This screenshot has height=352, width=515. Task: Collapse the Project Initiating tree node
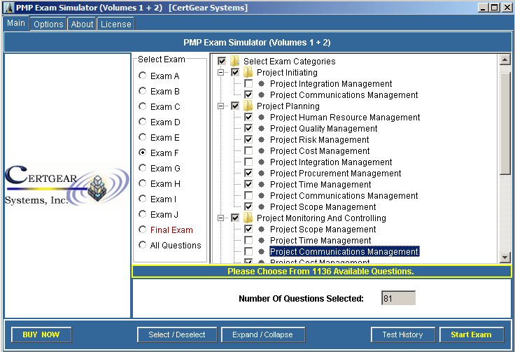[220, 72]
